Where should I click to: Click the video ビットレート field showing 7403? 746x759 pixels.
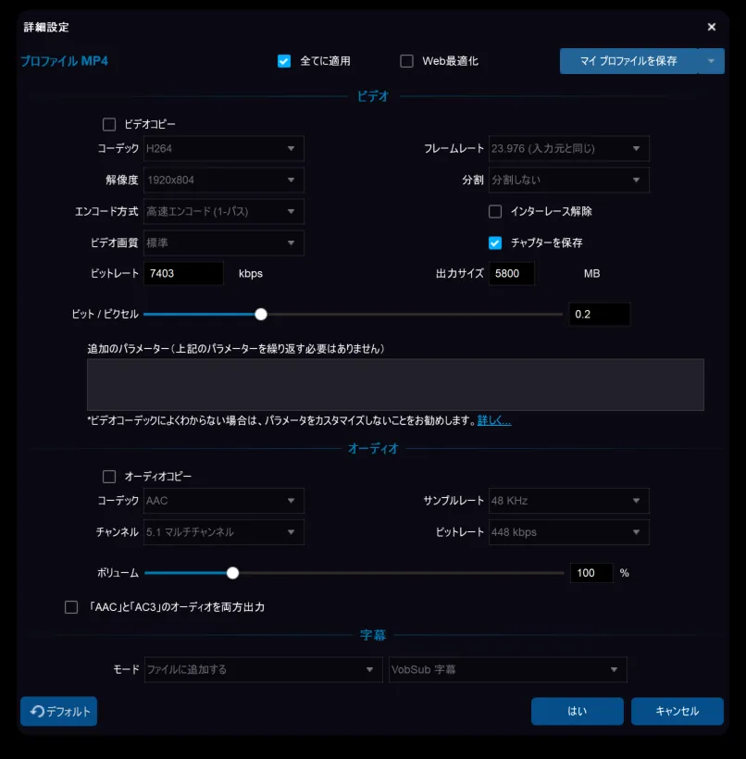(183, 273)
